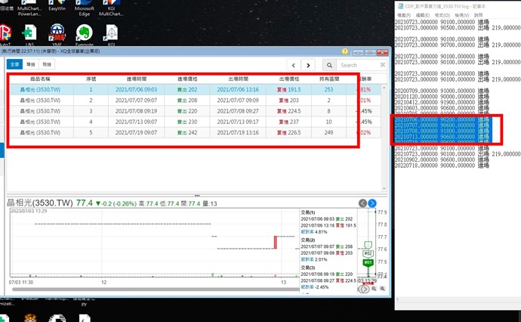Open the Evernote desktop icon
The height and width of the screenshot is (322, 521).
pos(85,33)
